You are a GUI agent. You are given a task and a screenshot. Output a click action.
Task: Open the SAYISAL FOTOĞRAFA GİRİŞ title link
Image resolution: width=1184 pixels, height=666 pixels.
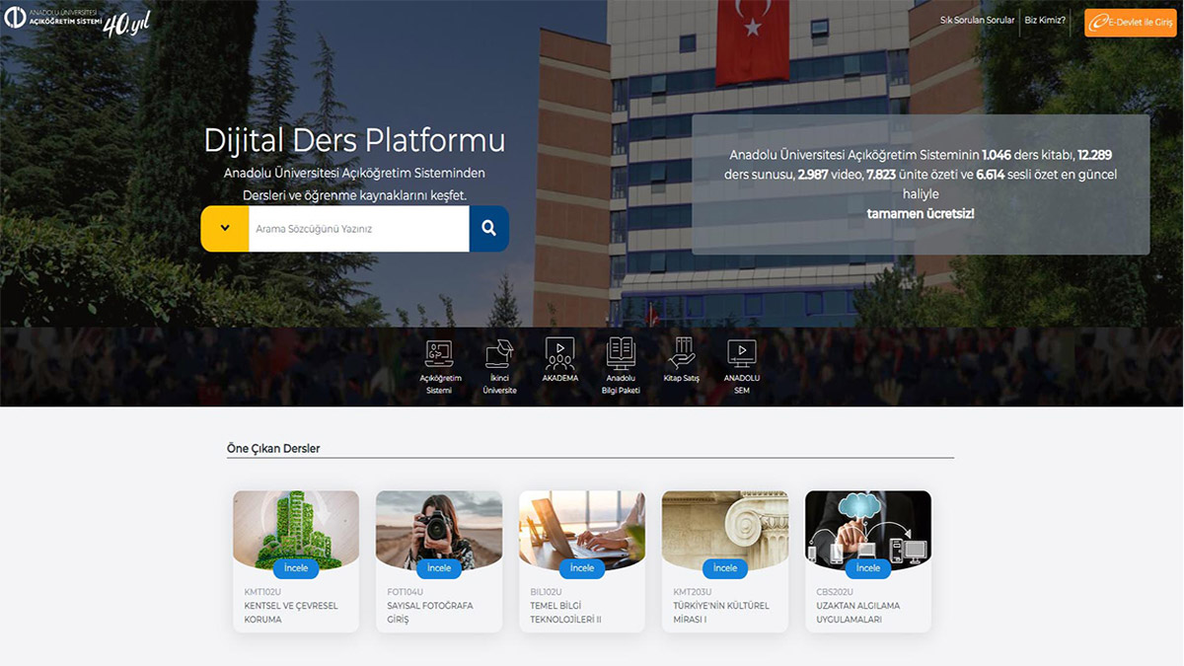click(430, 613)
